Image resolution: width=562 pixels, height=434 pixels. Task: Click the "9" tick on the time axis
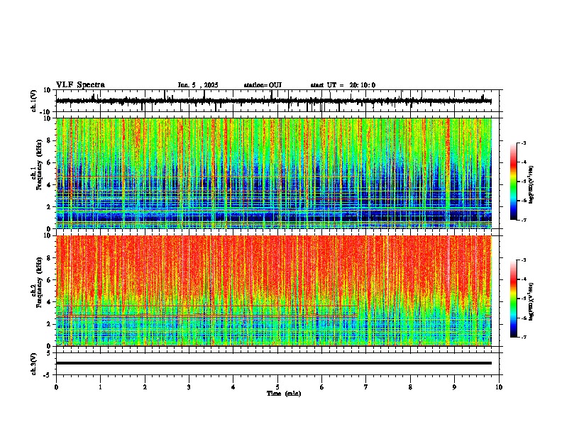pyautogui.click(x=454, y=387)
